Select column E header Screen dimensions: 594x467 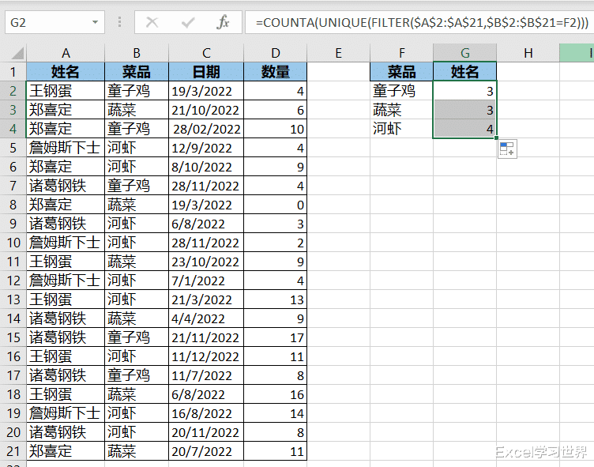[x=338, y=53]
